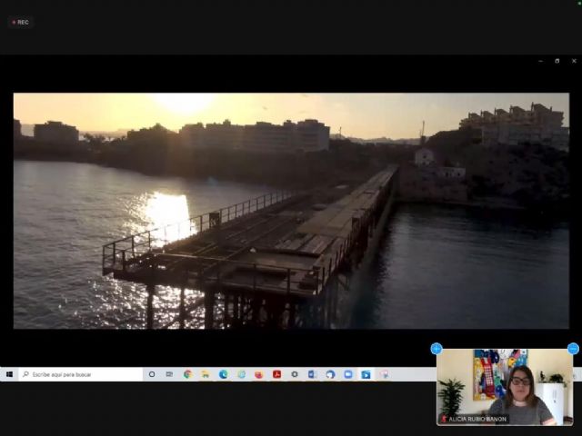Open Adobe Acrobat from the taskbar
The image size is (582, 436).
(x=276, y=374)
